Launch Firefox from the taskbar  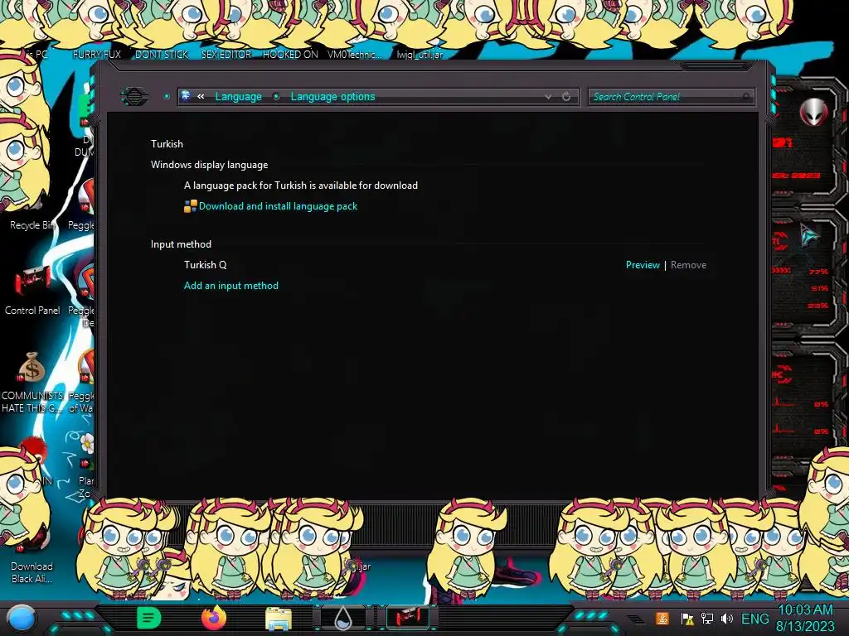pos(214,618)
